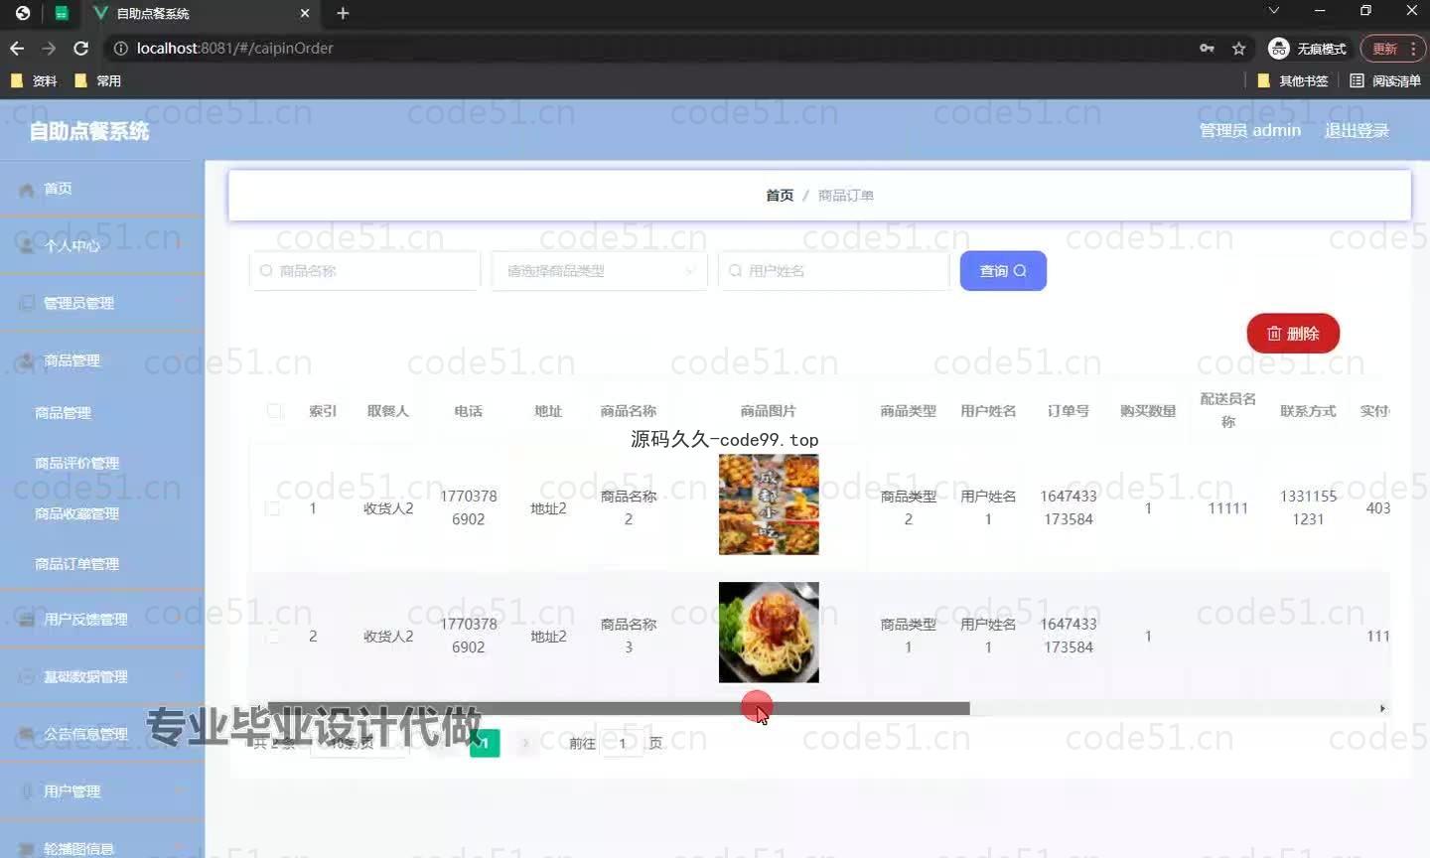
Task: Bookmark this page with the star icon
Action: (x=1238, y=48)
